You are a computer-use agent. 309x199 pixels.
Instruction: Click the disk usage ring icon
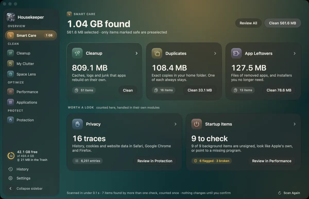11,156
